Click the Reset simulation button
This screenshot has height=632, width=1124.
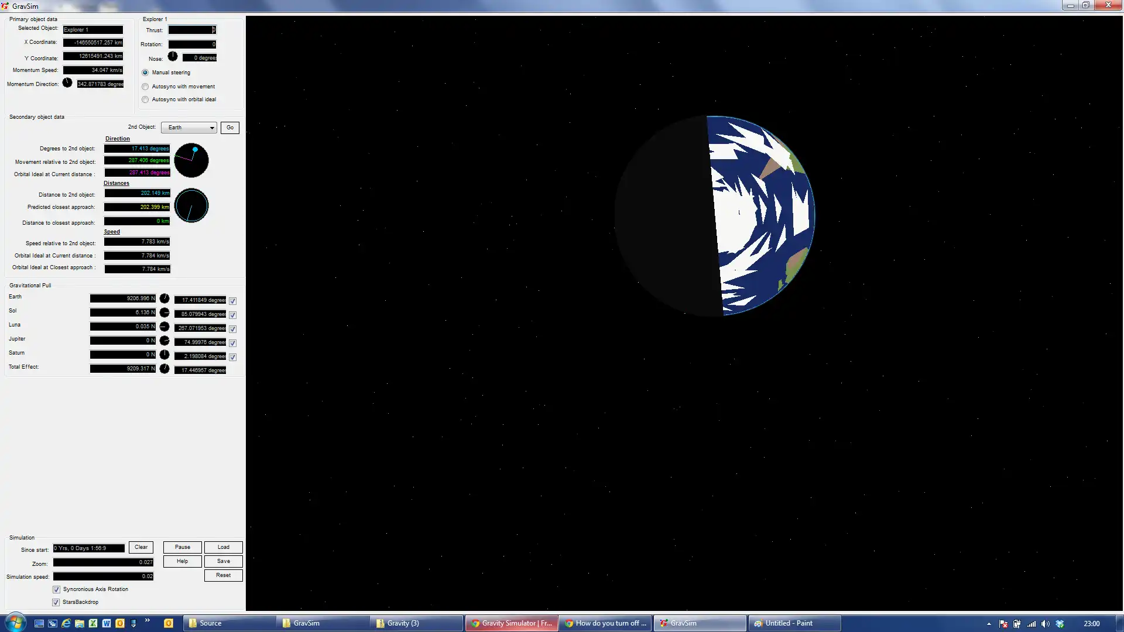(223, 575)
